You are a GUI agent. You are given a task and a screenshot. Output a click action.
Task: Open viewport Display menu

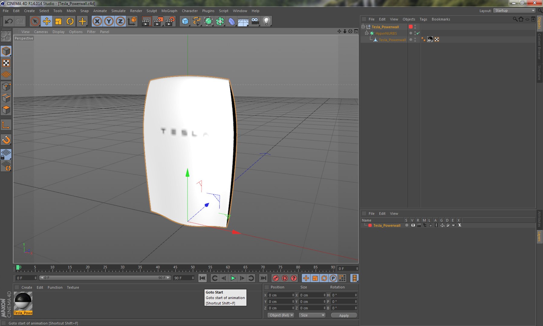(x=58, y=32)
